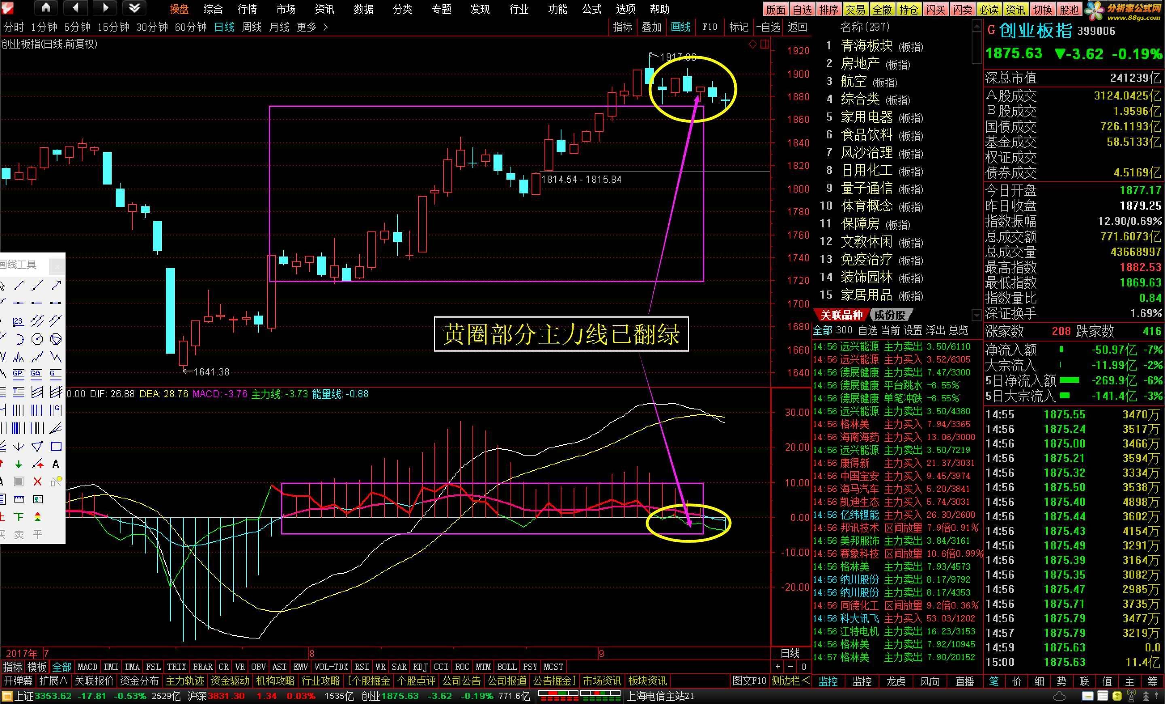Click the 返回 return button
The width and height of the screenshot is (1165, 704).
tap(797, 28)
